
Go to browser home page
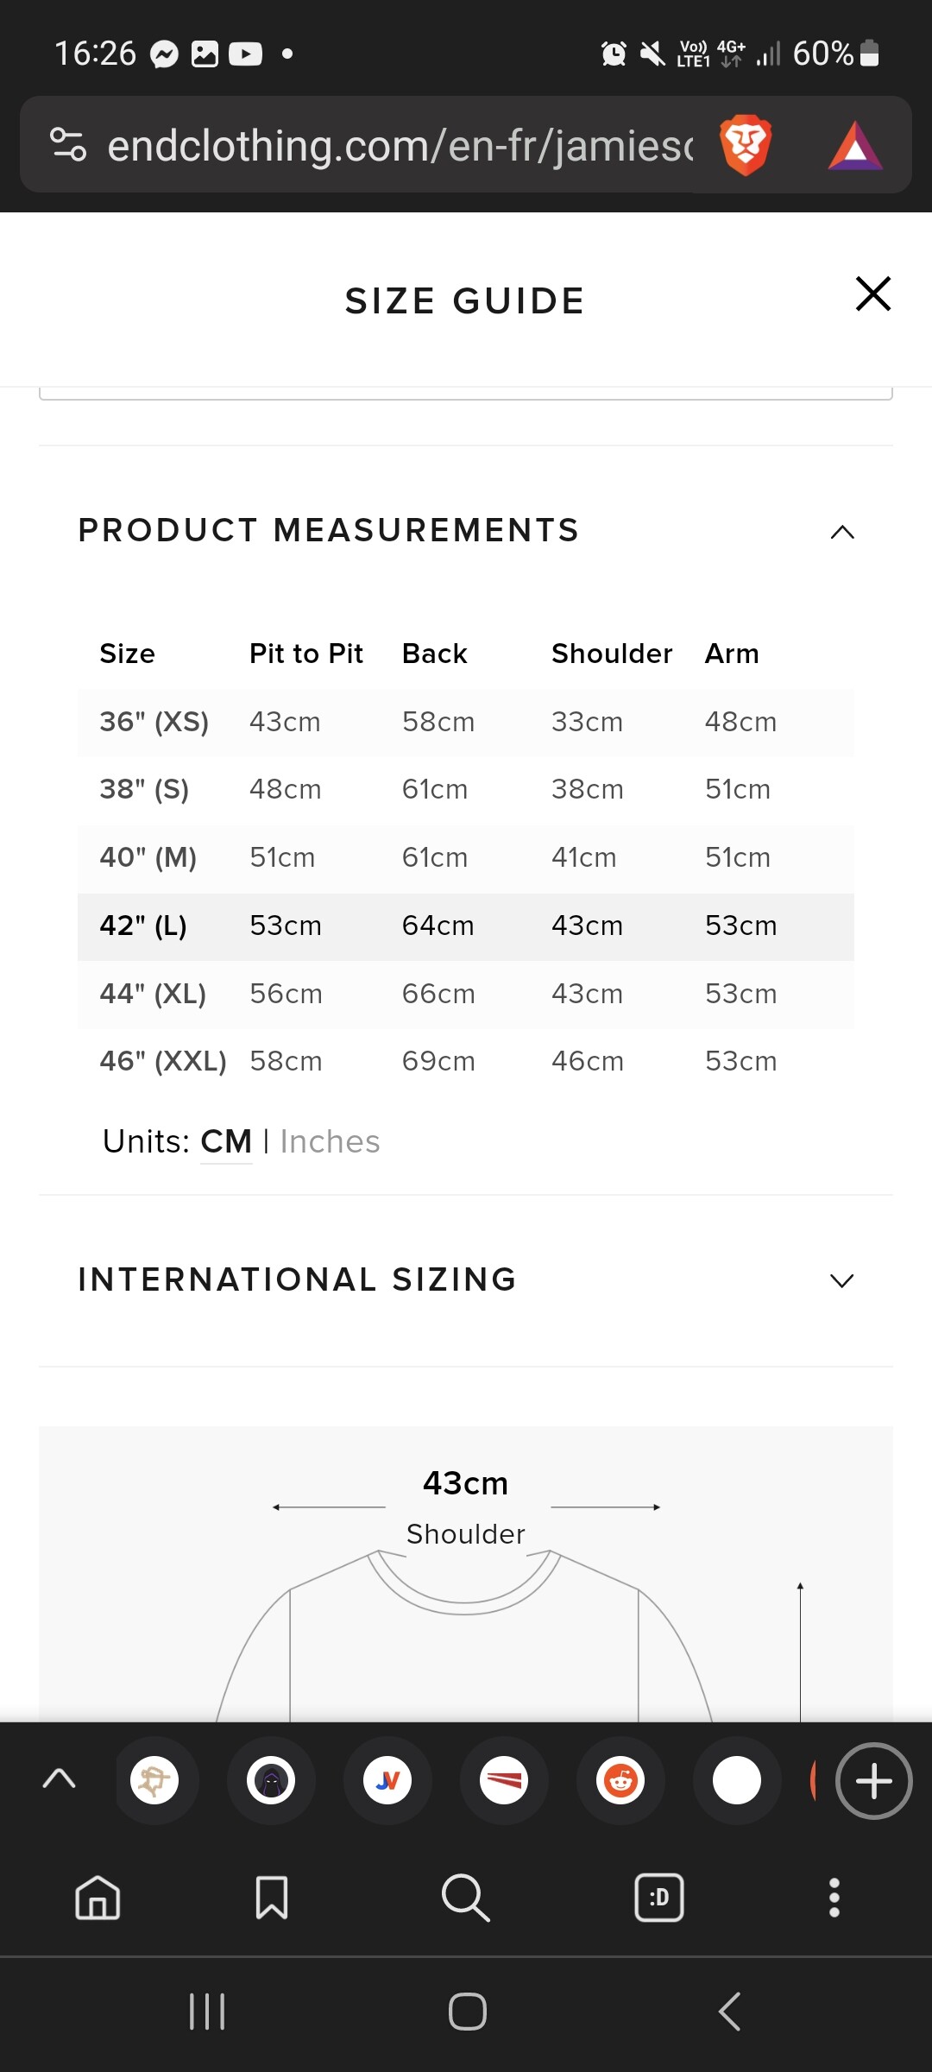pos(98,1898)
